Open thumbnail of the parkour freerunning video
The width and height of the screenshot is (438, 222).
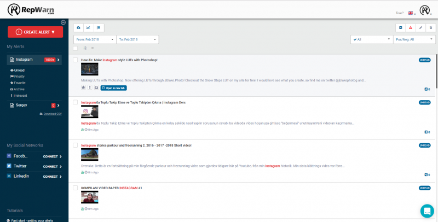click(x=90, y=155)
